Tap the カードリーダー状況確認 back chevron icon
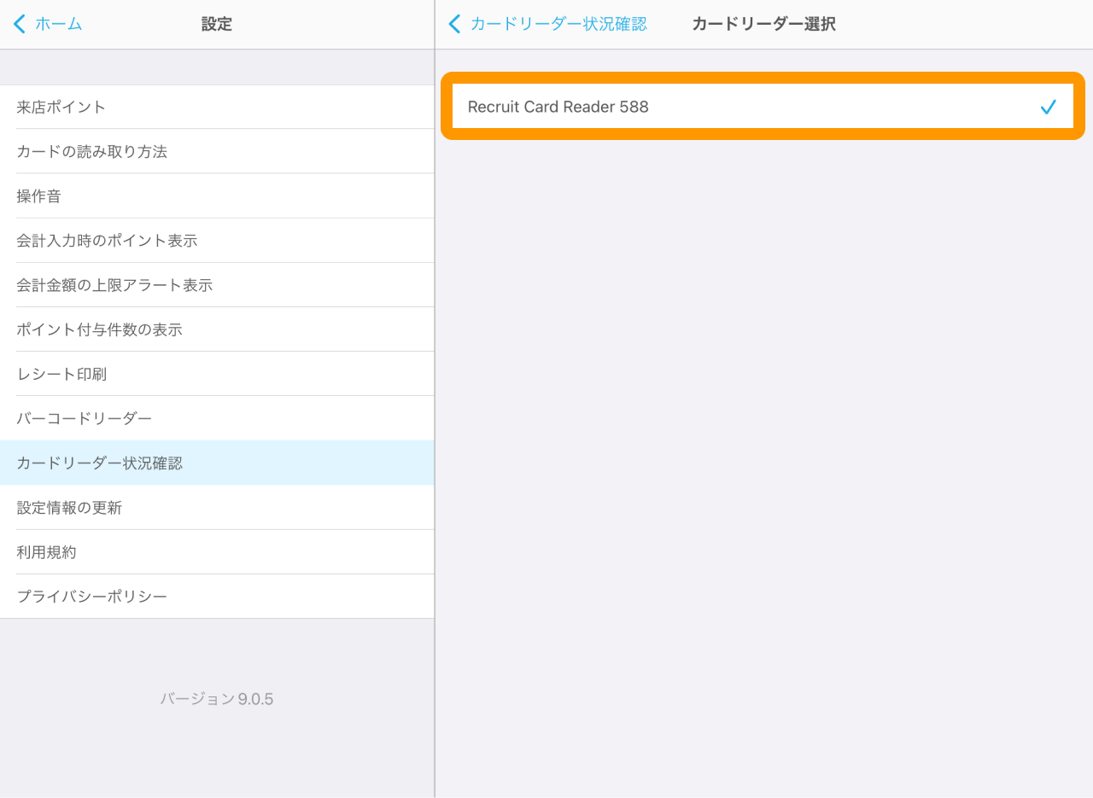This screenshot has width=1093, height=798. (x=454, y=24)
